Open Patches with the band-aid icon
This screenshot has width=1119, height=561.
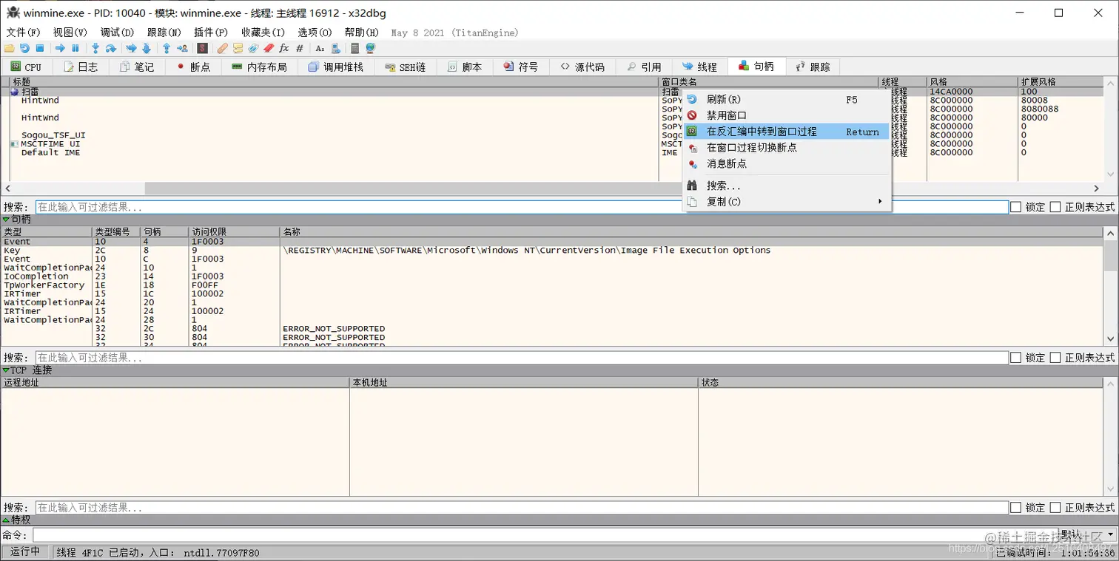pos(222,48)
